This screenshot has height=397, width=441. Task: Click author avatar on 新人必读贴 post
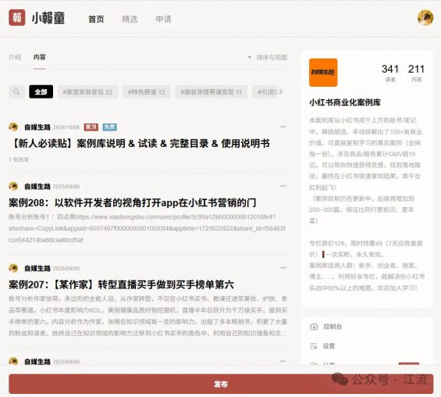tap(13, 127)
